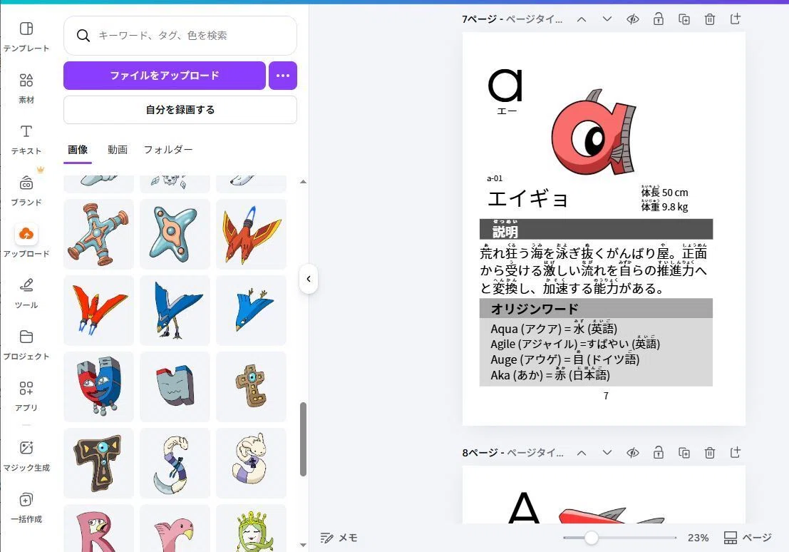Click the upload list scroll-up arrow
The width and height of the screenshot is (789, 552).
click(303, 182)
